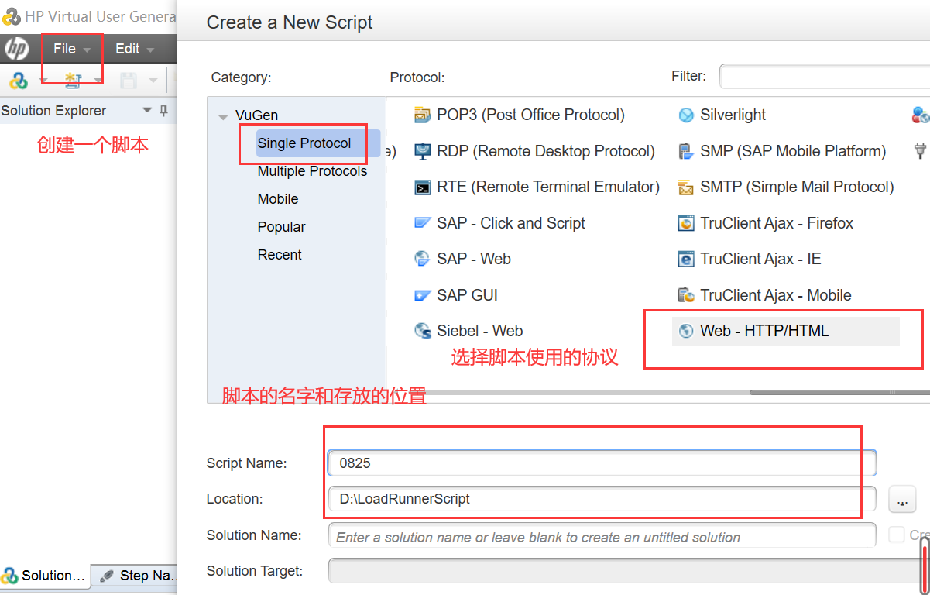The image size is (930, 595).
Task: Select SMTP (Simple Mail Protocol) text
Action: pyautogui.click(x=797, y=187)
